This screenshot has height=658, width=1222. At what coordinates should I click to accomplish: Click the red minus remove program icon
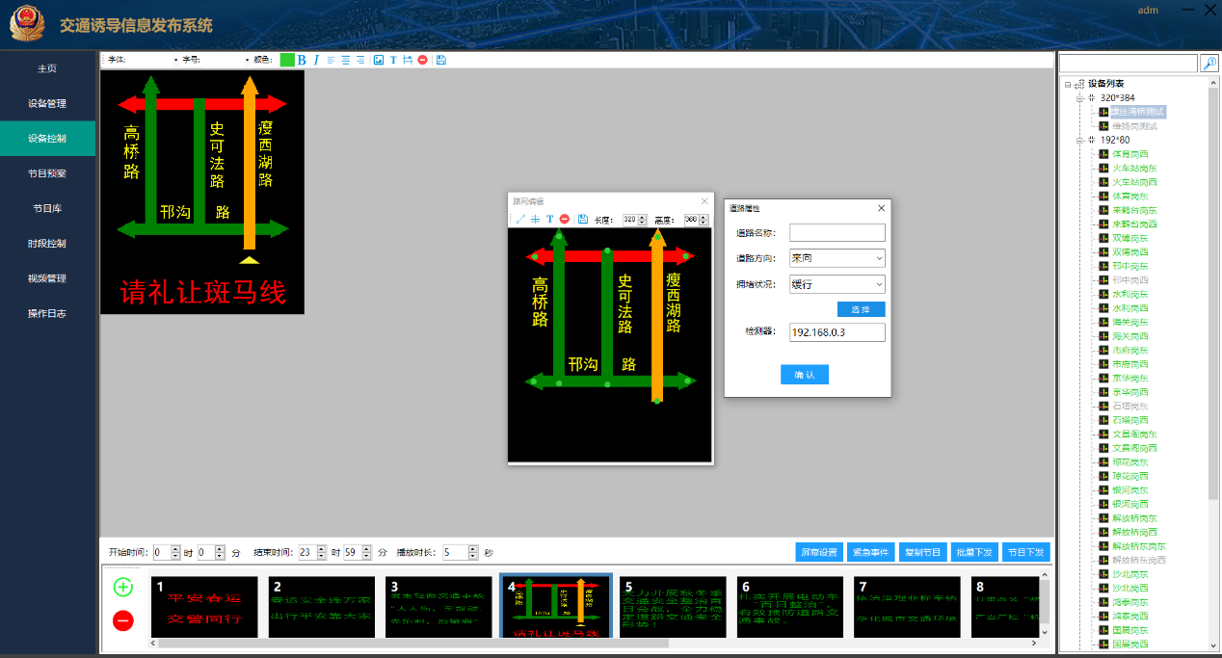pyautogui.click(x=123, y=620)
